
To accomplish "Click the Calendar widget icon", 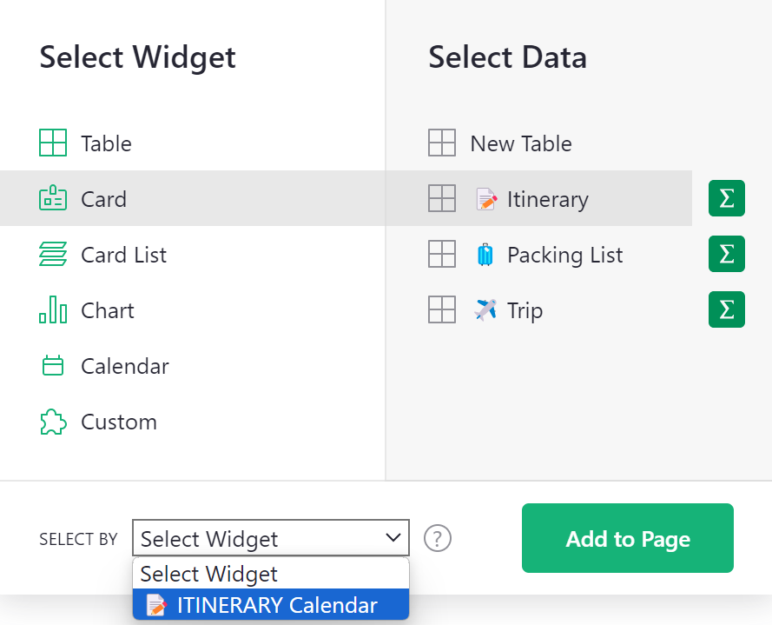I will pos(53,366).
